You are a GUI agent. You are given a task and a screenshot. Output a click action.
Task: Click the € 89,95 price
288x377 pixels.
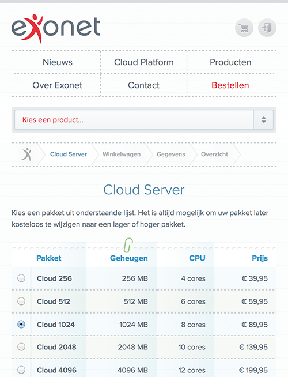click(x=255, y=325)
